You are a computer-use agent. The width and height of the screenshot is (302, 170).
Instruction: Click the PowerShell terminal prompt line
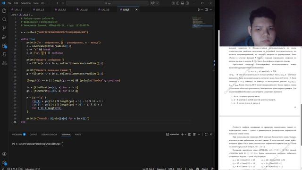(x=38, y=144)
